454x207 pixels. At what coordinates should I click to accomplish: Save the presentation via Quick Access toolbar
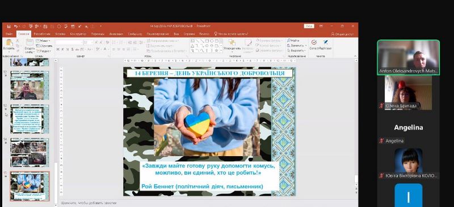click(x=9, y=27)
